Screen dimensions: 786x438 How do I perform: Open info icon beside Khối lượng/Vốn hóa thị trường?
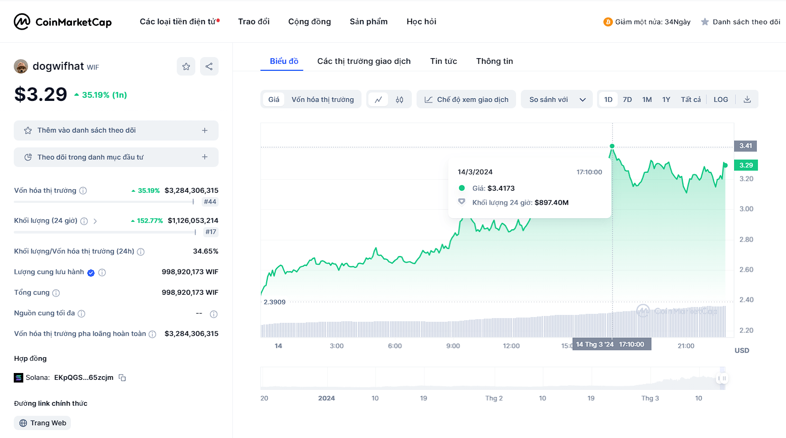point(141,252)
